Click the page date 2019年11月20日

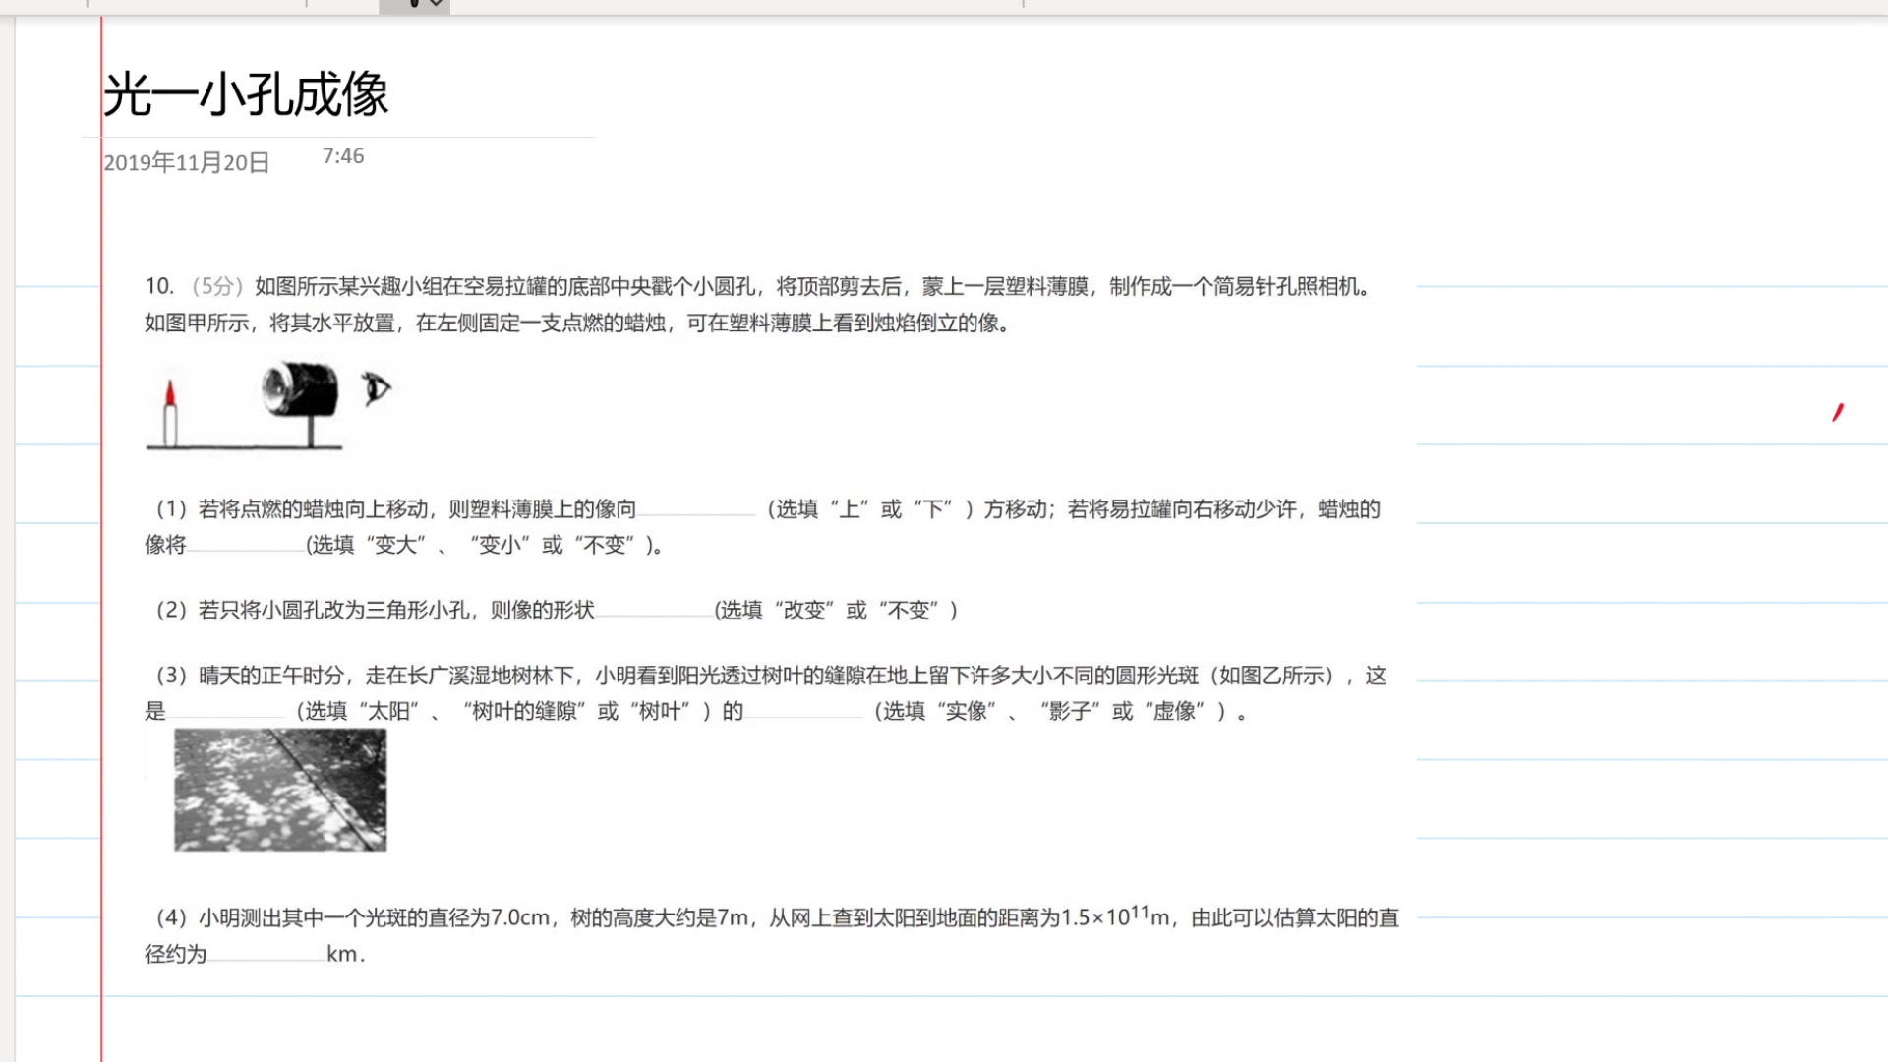coord(187,162)
